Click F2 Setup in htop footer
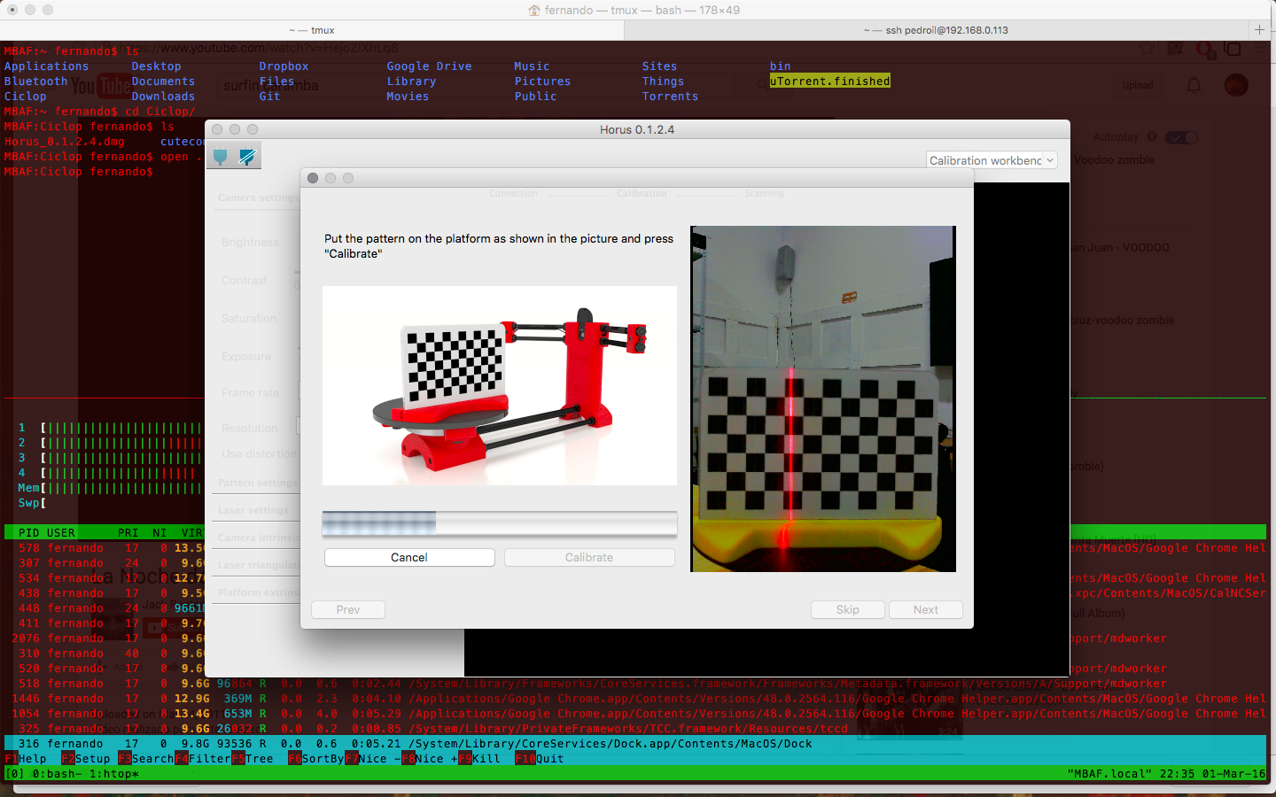1276x797 pixels. [86, 759]
